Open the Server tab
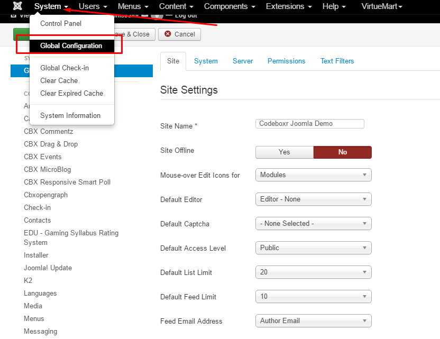The image size is (440, 339). pos(243,61)
